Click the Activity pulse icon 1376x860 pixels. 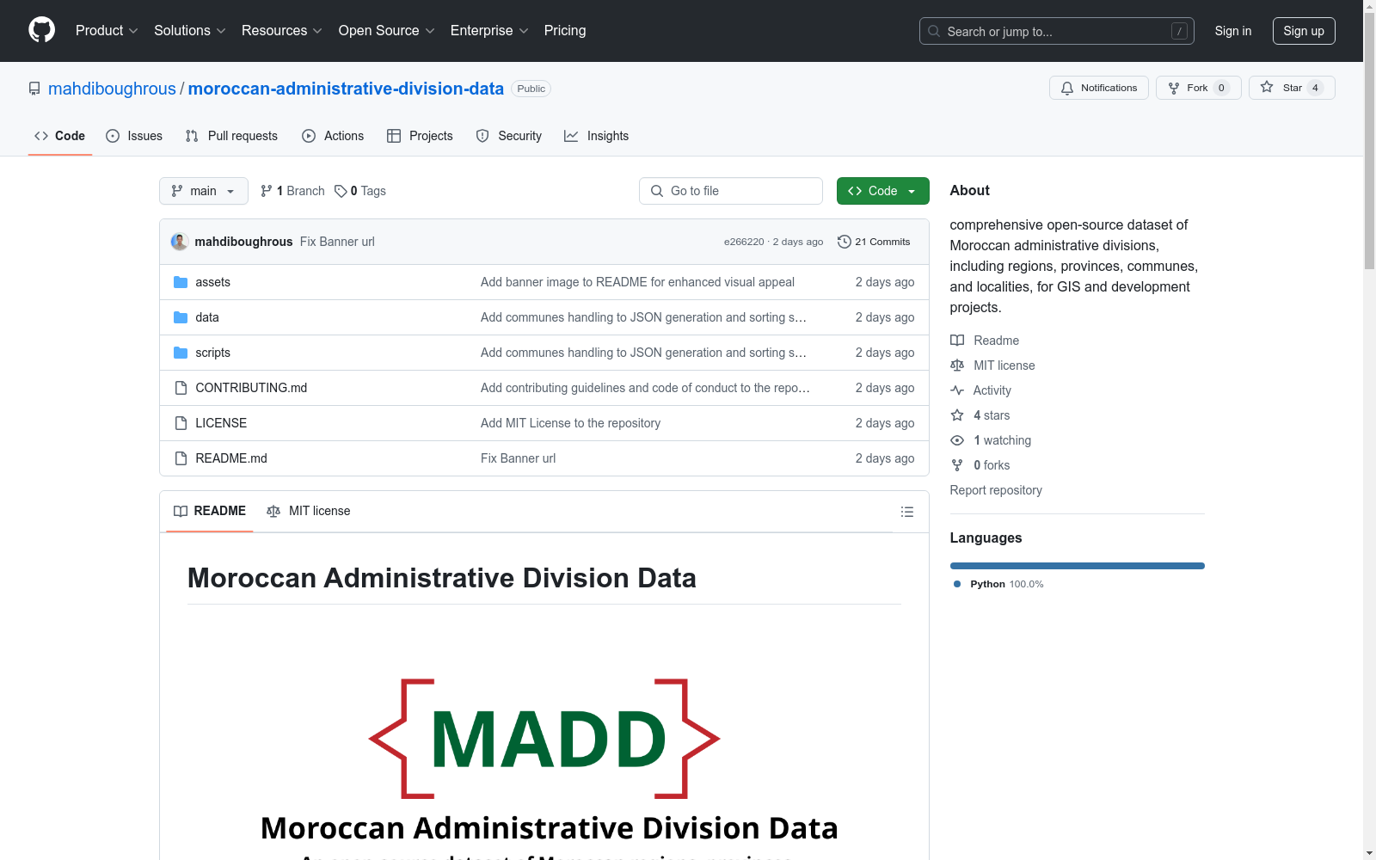point(957,390)
